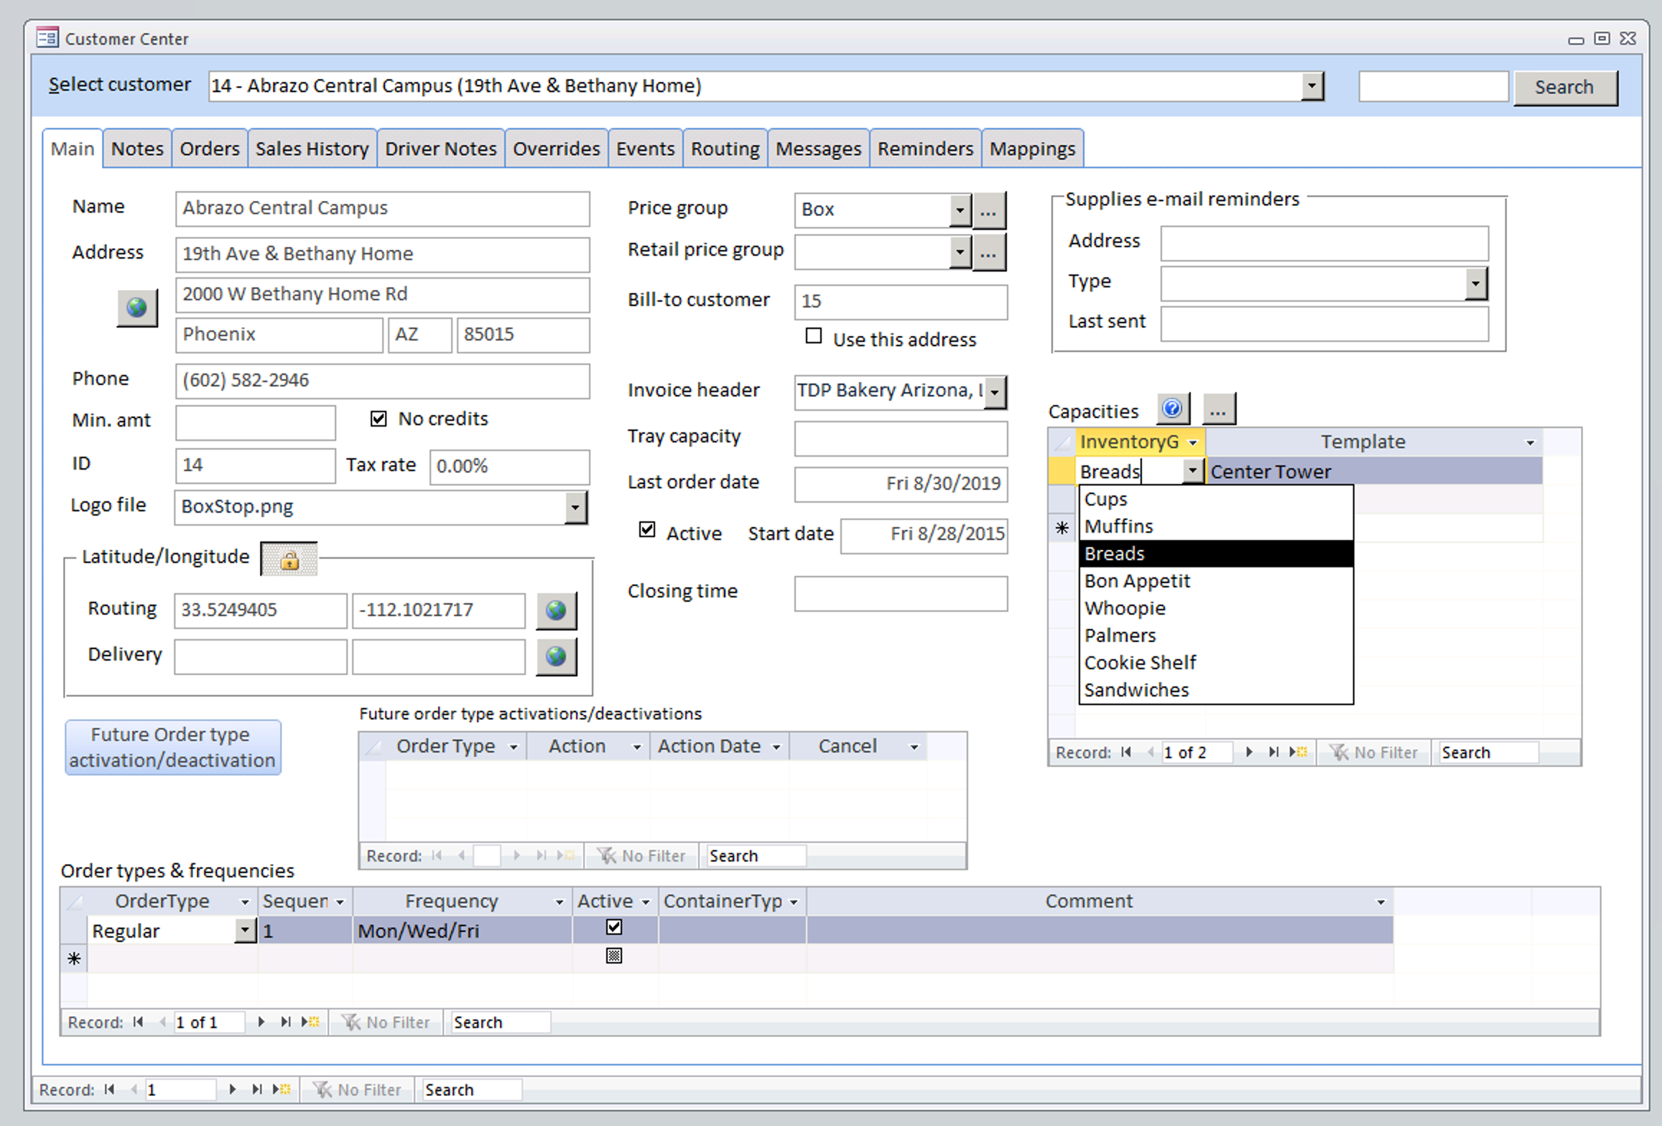Screen dimensions: 1662x1126
Task: Click the globe icon in Delivery row
Action: pos(556,656)
